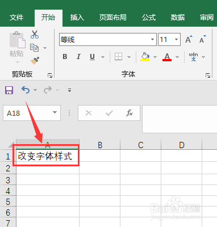Click the Insert Function fx icon
The height and width of the screenshot is (227, 217).
pyautogui.click(x=130, y=113)
